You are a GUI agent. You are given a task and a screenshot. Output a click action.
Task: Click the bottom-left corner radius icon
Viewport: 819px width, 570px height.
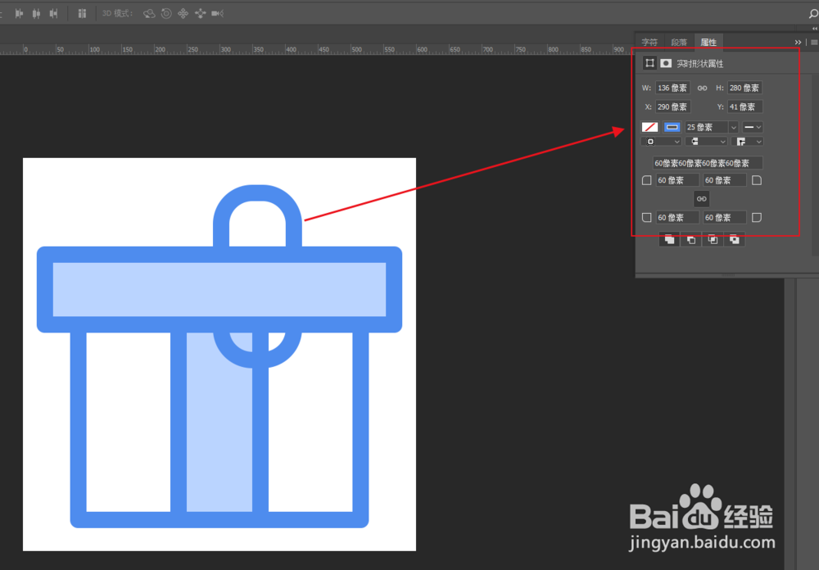pyautogui.click(x=647, y=217)
